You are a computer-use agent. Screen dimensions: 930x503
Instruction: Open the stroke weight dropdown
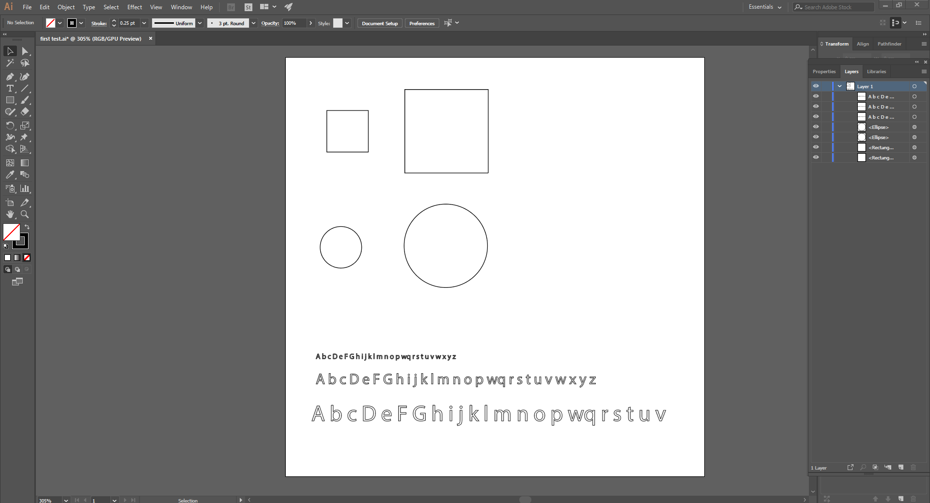pyautogui.click(x=144, y=23)
